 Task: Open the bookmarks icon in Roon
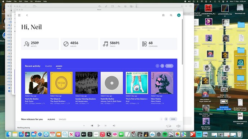click(163, 15)
